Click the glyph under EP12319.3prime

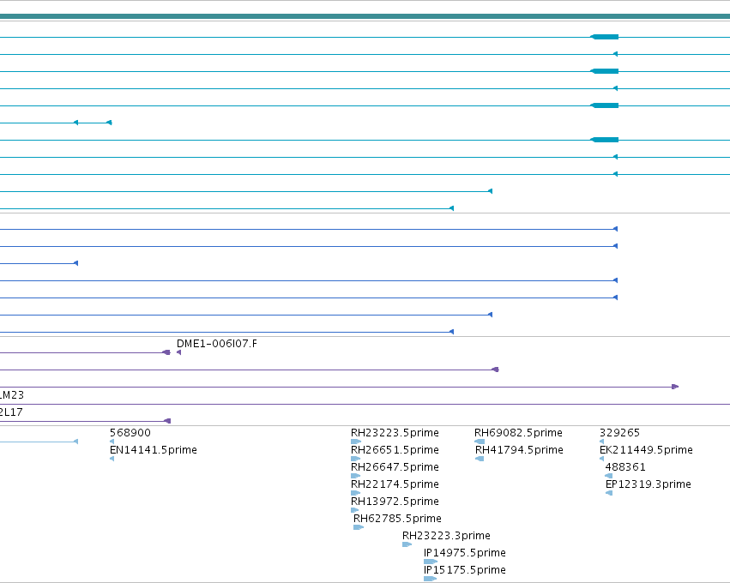608,493
